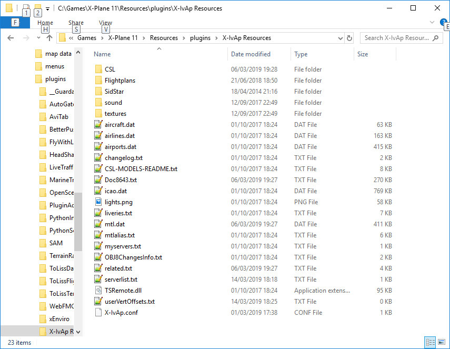Select userVertOffsets.txt file name

pyautogui.click(x=129, y=301)
